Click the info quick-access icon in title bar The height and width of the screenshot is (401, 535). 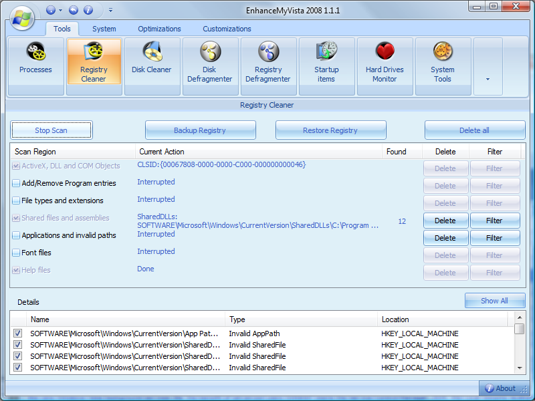[x=88, y=10]
